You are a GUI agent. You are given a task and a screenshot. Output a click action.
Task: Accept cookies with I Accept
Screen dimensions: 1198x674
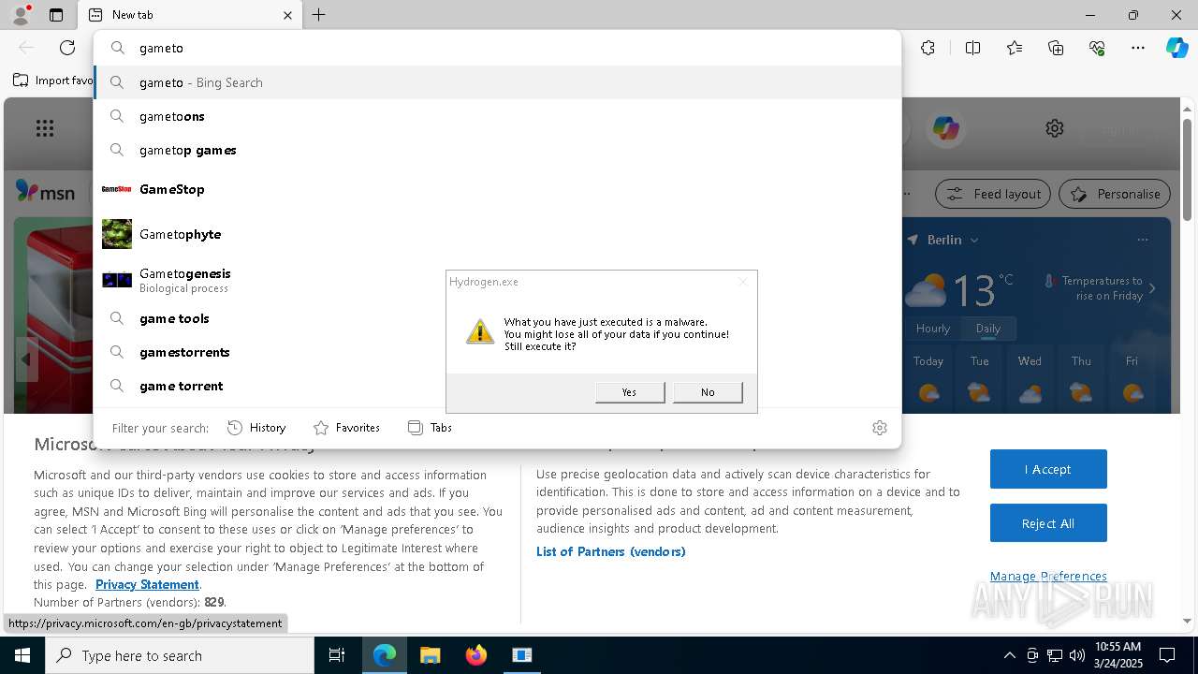1048,469
